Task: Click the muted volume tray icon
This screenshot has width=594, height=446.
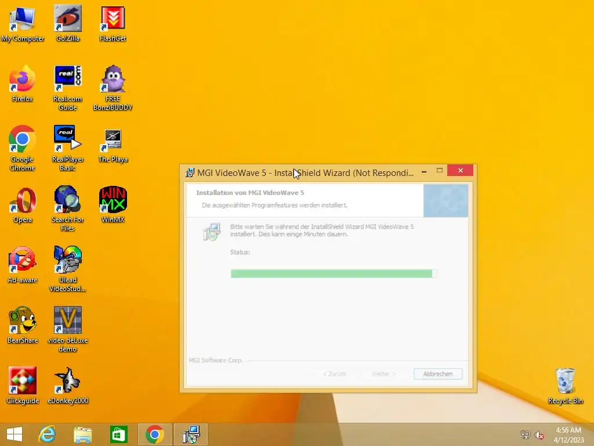Action: coord(539,434)
